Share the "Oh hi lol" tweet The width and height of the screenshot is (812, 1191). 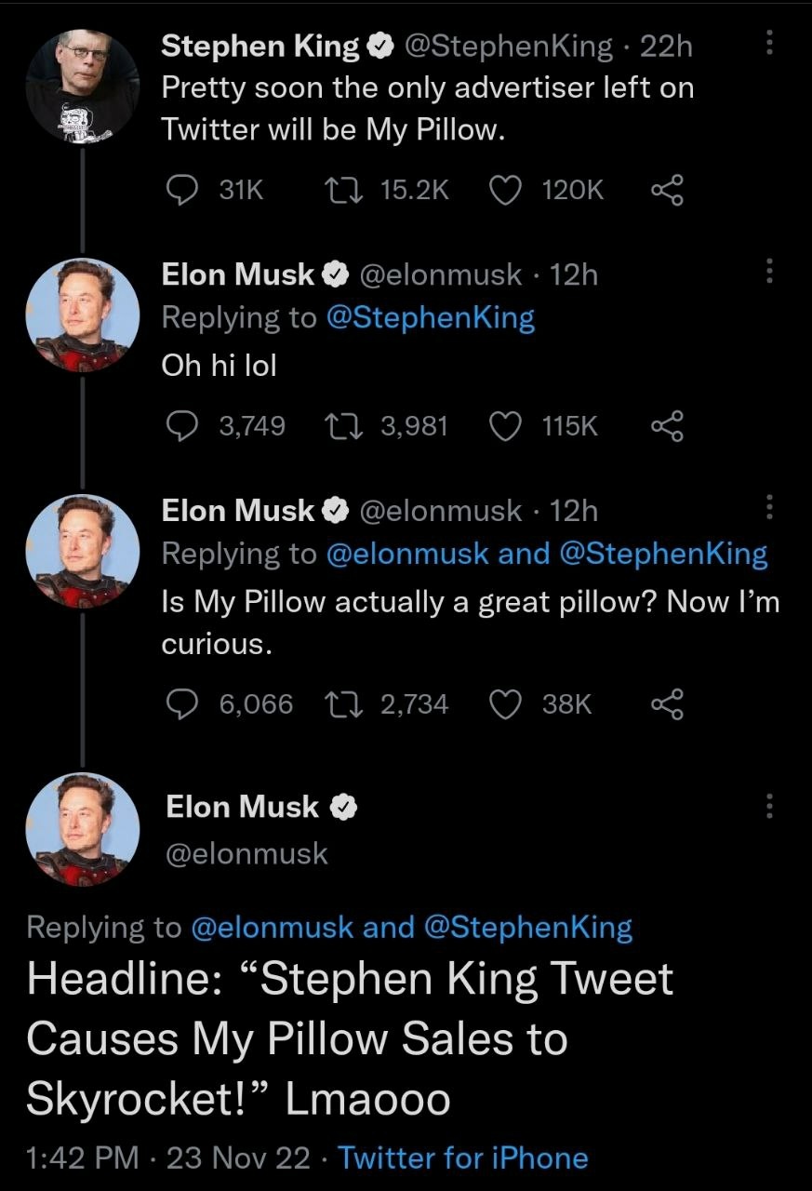667,426
